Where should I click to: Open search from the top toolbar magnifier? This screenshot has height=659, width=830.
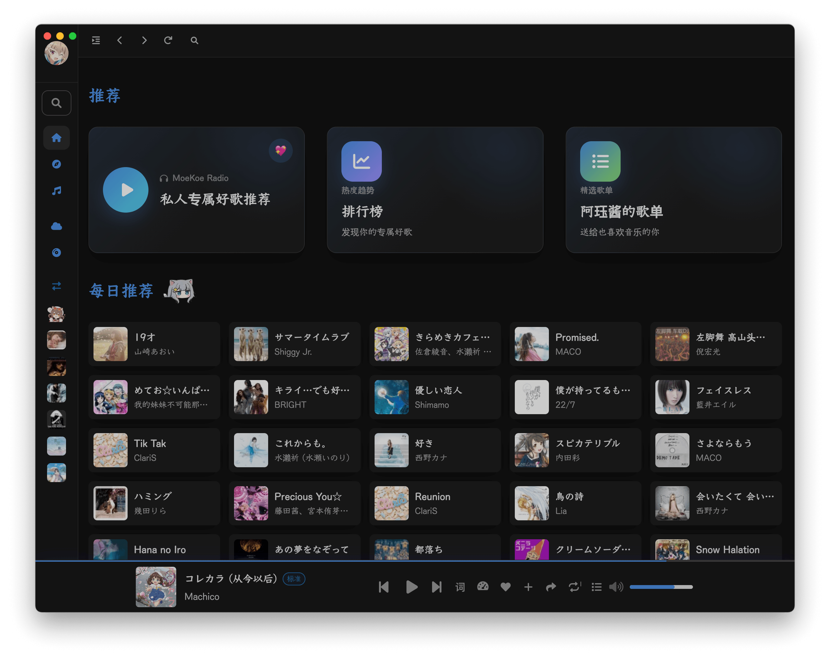pos(195,40)
